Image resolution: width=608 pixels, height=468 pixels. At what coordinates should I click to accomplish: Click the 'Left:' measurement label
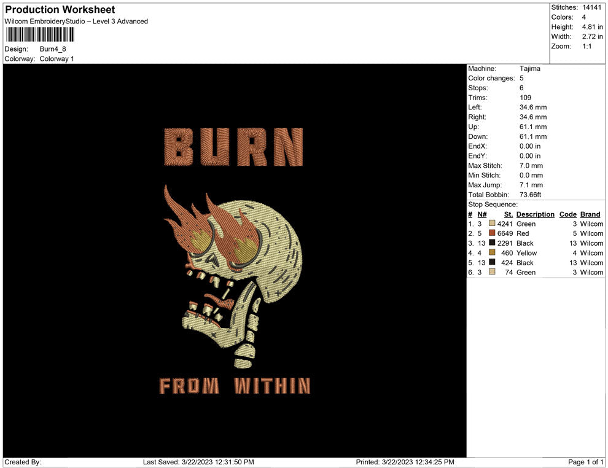[475, 107]
